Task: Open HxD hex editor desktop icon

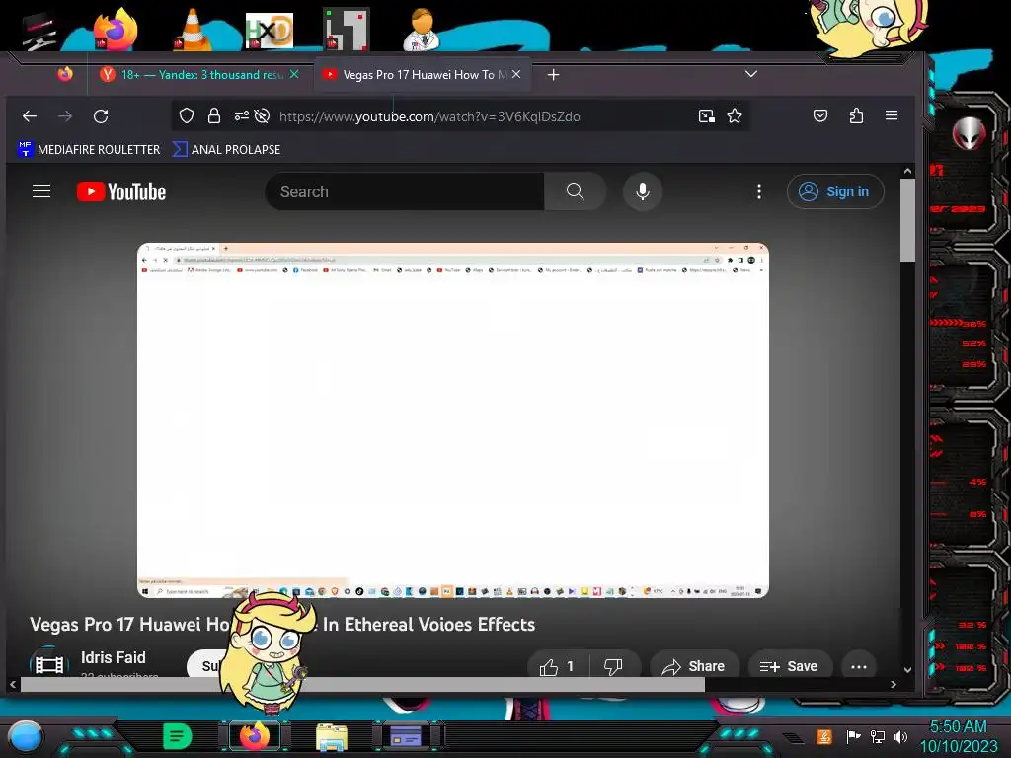Action: 269,31
